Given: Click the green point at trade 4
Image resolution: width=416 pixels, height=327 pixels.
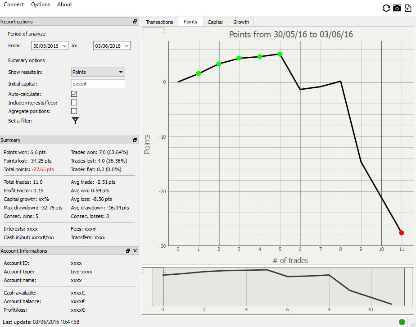Looking at the screenshot, I should (260, 57).
